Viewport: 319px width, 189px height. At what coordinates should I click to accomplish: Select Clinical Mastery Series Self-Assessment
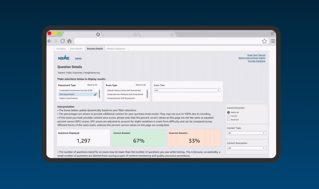coord(124,90)
